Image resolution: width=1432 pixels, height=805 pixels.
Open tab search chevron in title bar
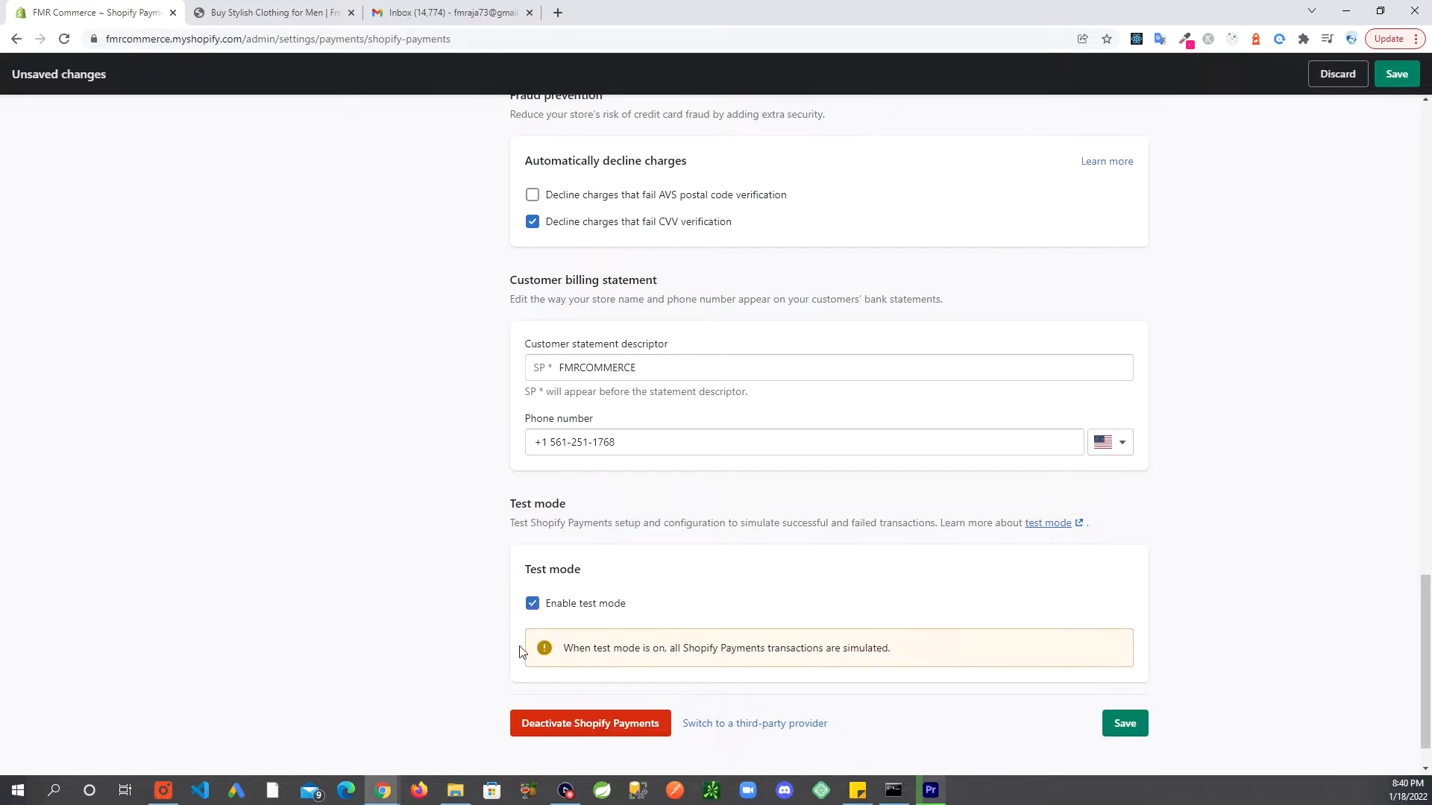pyautogui.click(x=1312, y=11)
